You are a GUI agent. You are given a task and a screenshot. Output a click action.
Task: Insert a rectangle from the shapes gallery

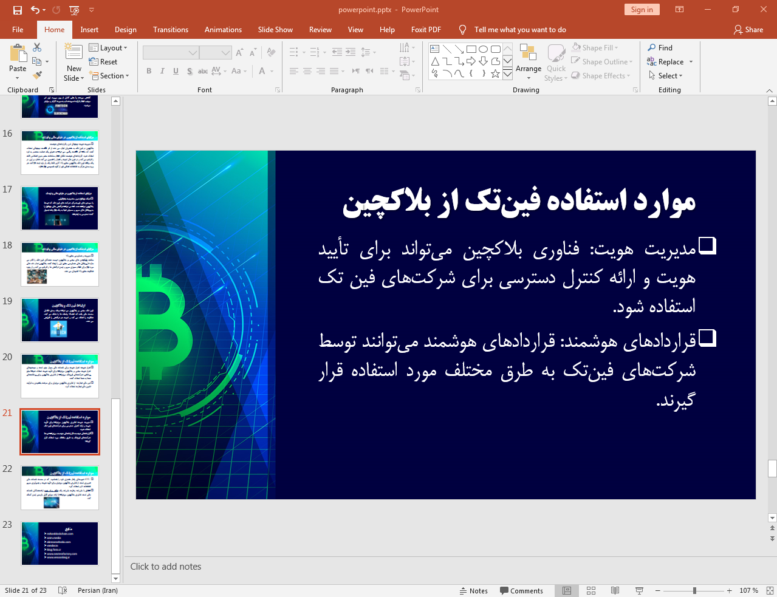coord(471,49)
